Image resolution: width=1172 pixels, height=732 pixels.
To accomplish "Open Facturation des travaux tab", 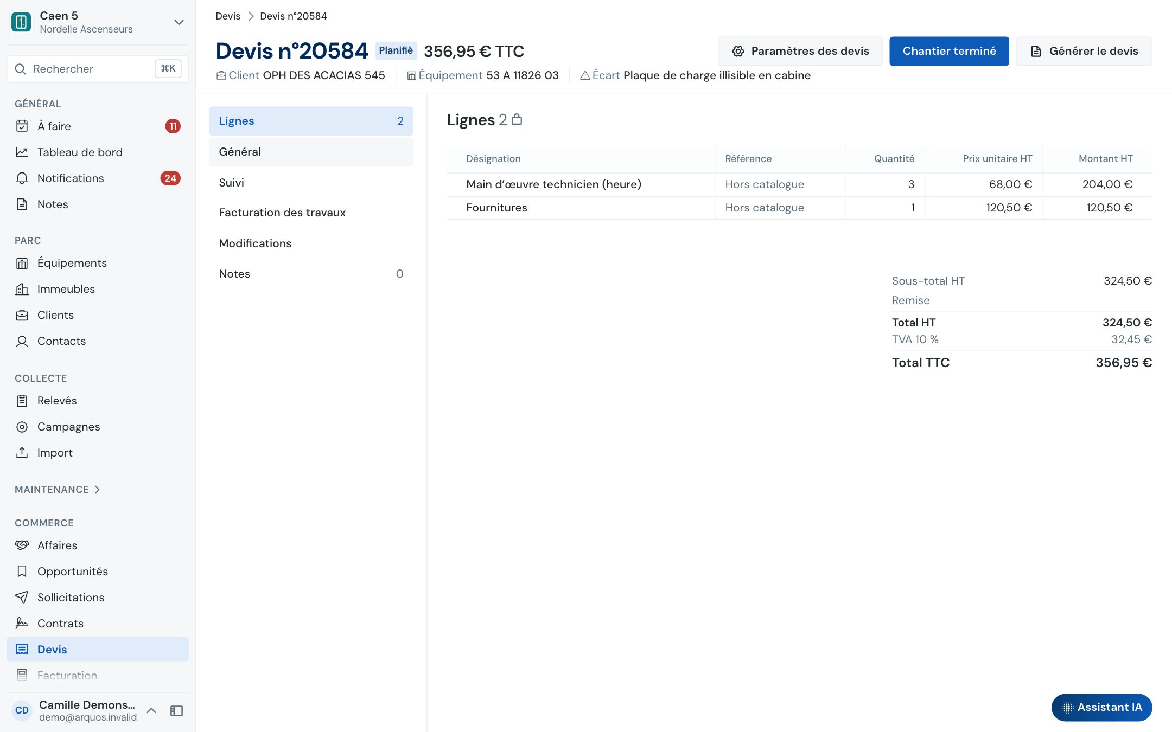I will click(x=311, y=213).
